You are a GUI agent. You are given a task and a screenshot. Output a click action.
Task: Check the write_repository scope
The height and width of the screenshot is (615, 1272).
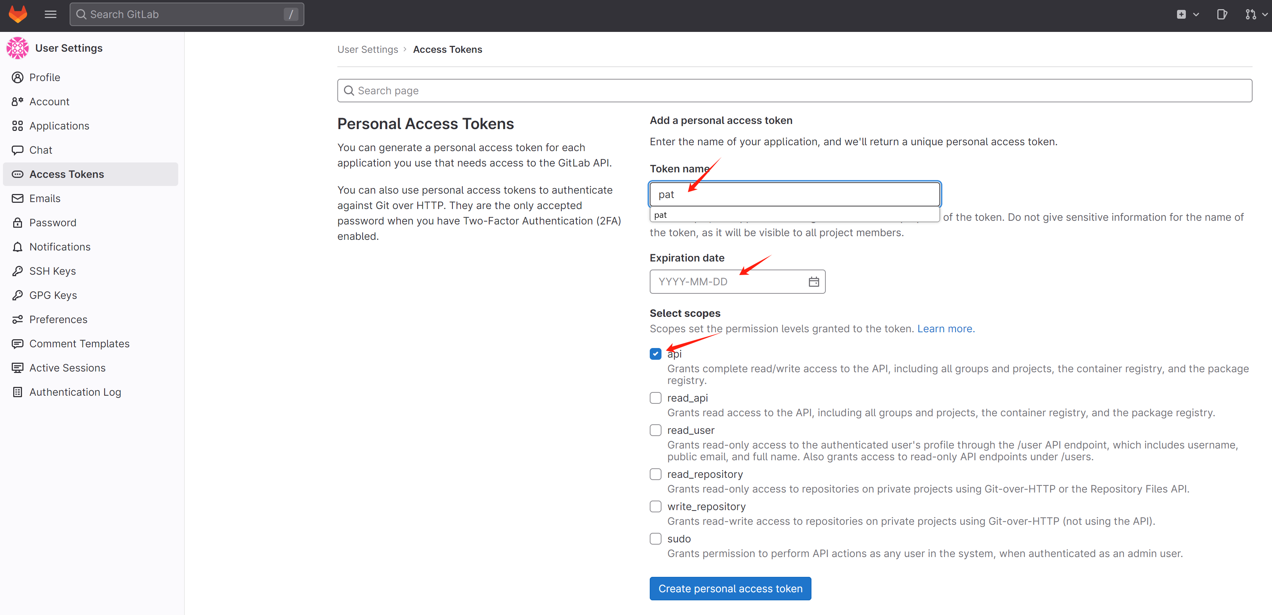point(655,506)
